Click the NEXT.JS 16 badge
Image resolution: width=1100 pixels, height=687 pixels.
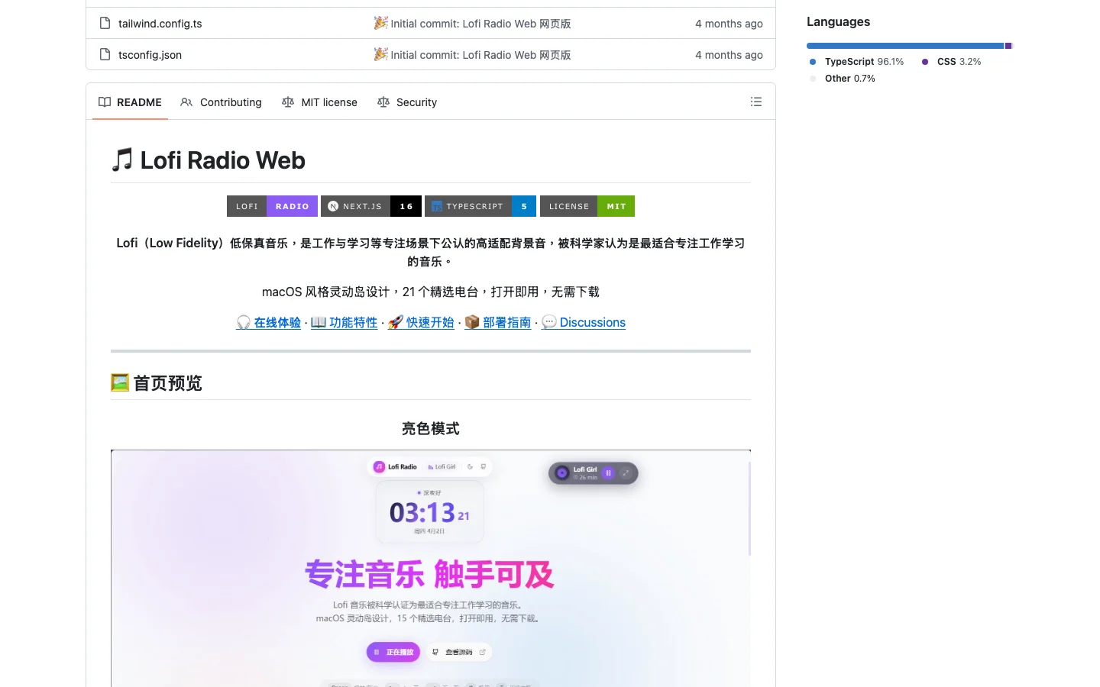(371, 206)
